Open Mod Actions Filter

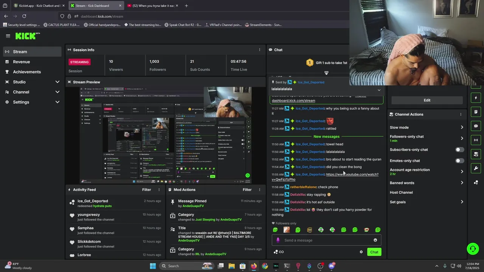tap(247, 190)
